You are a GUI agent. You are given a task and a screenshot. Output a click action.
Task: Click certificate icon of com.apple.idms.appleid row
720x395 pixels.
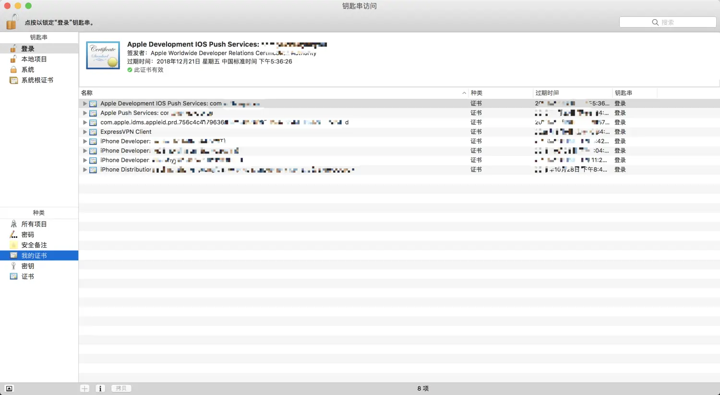[x=93, y=122]
